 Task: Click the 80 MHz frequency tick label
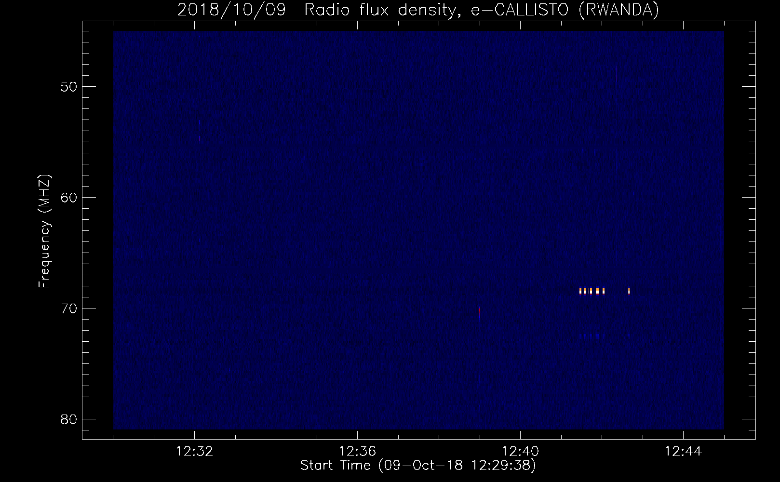tap(69, 419)
